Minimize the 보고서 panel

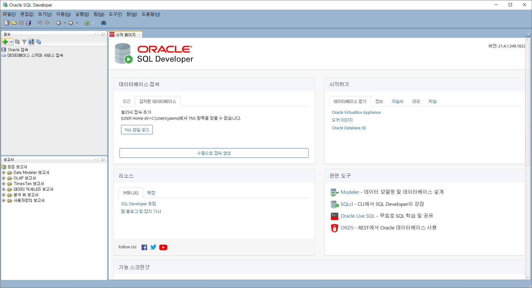point(103,159)
